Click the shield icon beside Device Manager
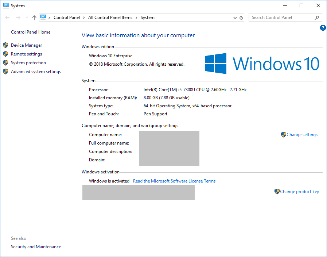 coord(5,45)
